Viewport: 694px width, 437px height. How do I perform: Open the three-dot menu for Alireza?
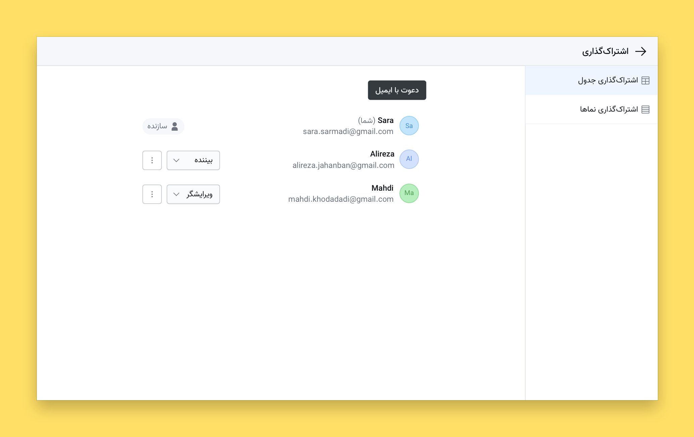click(x=152, y=160)
